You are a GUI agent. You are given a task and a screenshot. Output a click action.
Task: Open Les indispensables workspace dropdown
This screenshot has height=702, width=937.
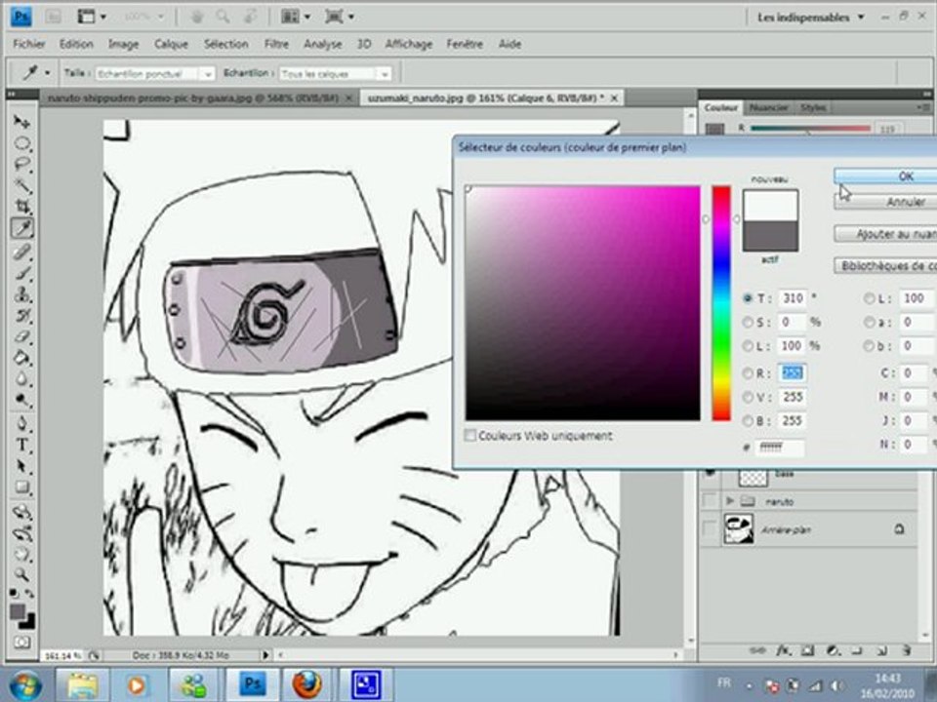(811, 18)
